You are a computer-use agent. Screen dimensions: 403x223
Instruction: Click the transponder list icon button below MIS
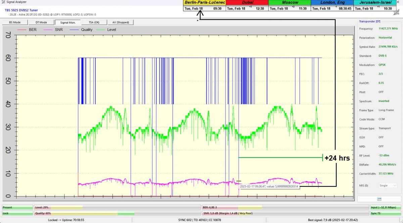pos(379,199)
